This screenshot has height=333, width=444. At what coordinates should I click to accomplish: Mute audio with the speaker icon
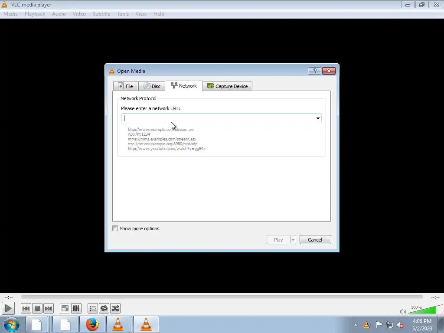point(403,312)
